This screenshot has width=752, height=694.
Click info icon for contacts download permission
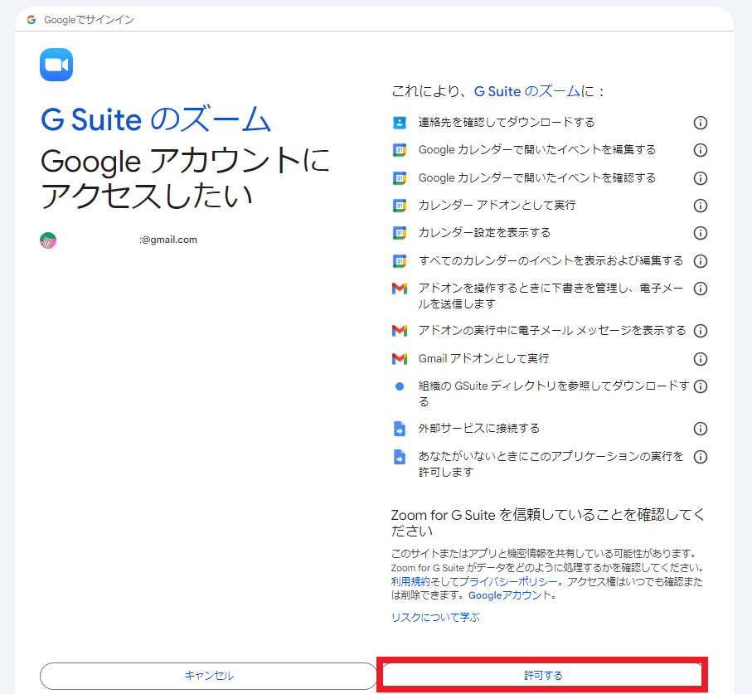(x=700, y=123)
